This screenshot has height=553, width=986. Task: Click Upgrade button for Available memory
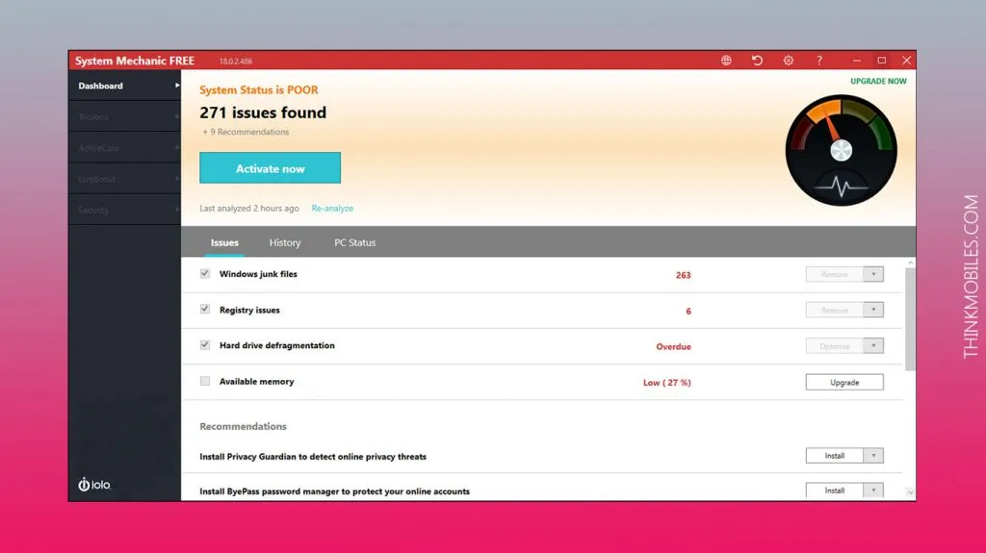(844, 382)
